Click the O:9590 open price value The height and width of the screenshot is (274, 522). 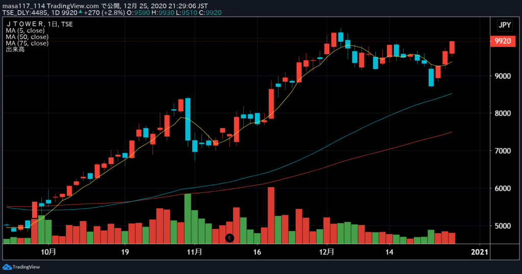pyautogui.click(x=139, y=13)
